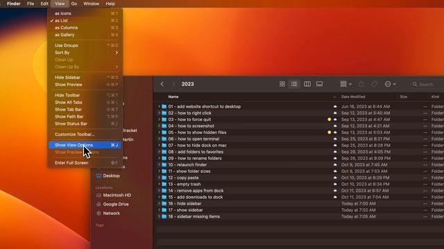Sort by Kind column header
This screenshot has width=444, height=249.
(435, 97)
